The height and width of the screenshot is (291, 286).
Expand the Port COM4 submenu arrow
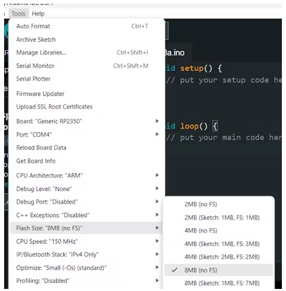pos(157,134)
